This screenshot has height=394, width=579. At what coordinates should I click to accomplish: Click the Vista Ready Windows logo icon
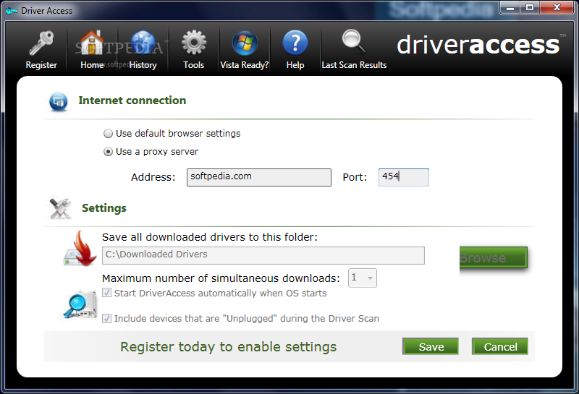click(245, 43)
